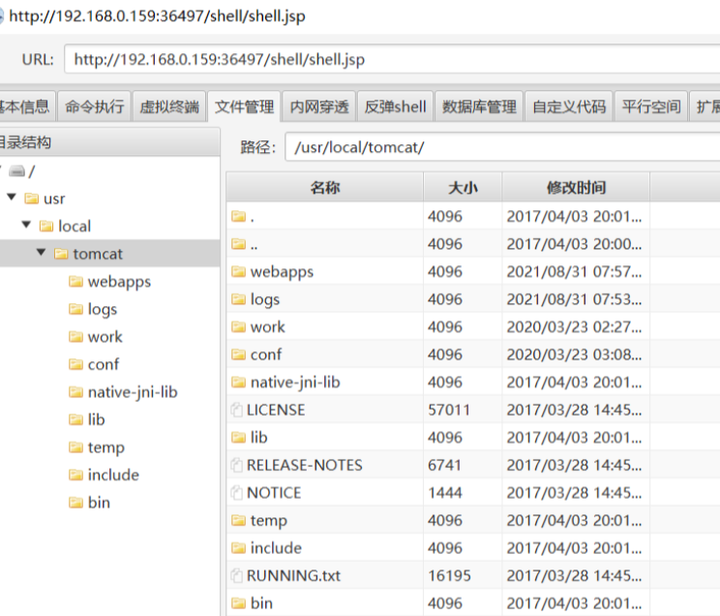Open the 反弹shell tab

point(395,107)
